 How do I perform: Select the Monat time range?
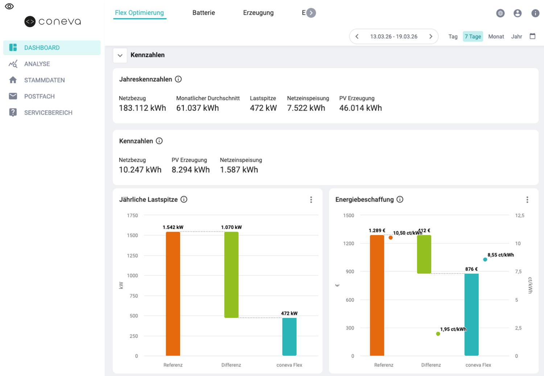coord(496,36)
